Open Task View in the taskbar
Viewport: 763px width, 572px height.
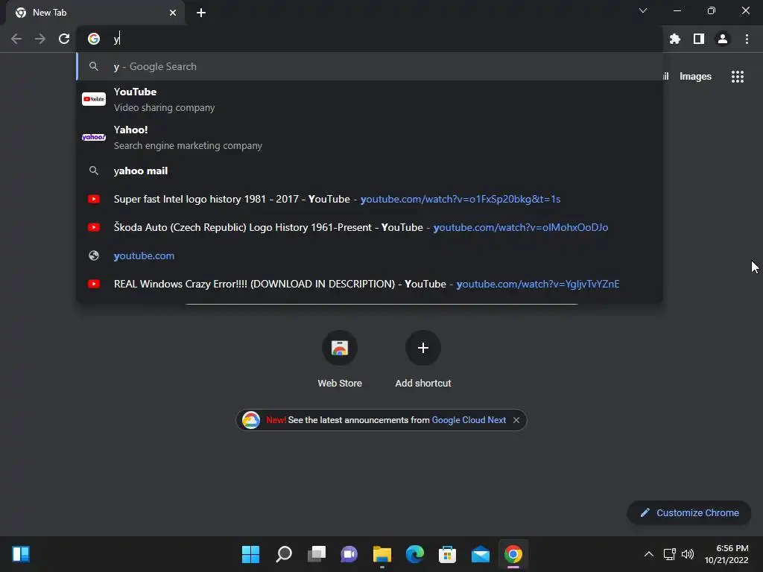(316, 554)
